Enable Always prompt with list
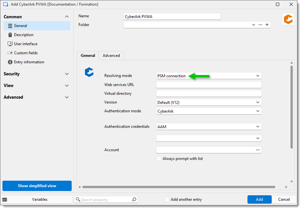 pos(159,159)
